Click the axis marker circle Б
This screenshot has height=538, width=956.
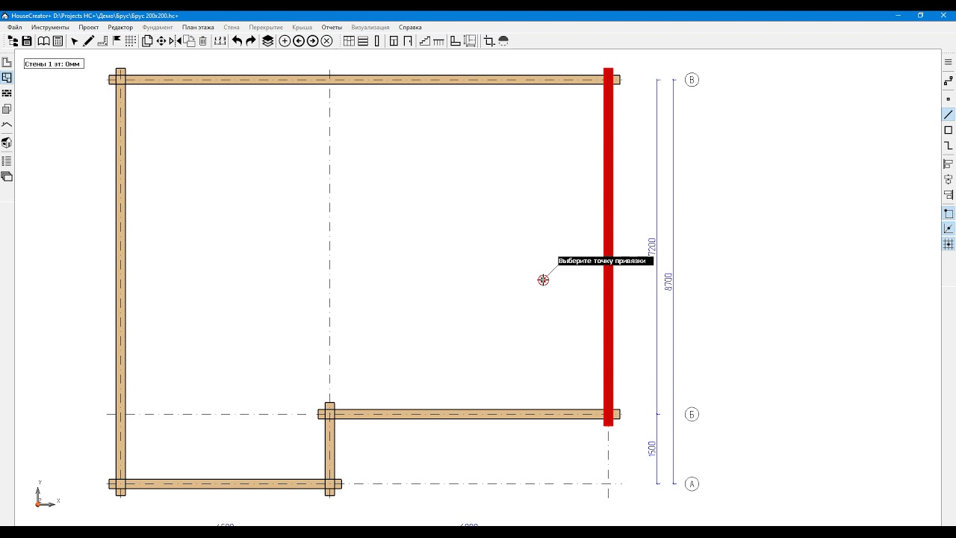[692, 415]
